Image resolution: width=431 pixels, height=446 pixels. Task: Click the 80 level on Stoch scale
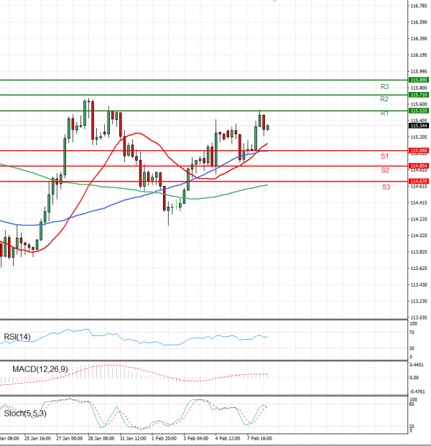pyautogui.click(x=412, y=404)
